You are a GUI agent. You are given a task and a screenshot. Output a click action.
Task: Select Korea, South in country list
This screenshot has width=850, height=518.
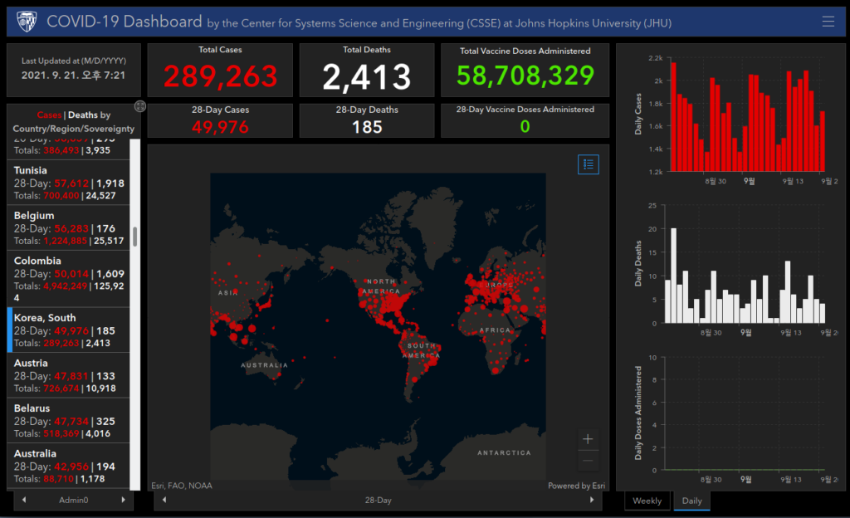[69, 330]
